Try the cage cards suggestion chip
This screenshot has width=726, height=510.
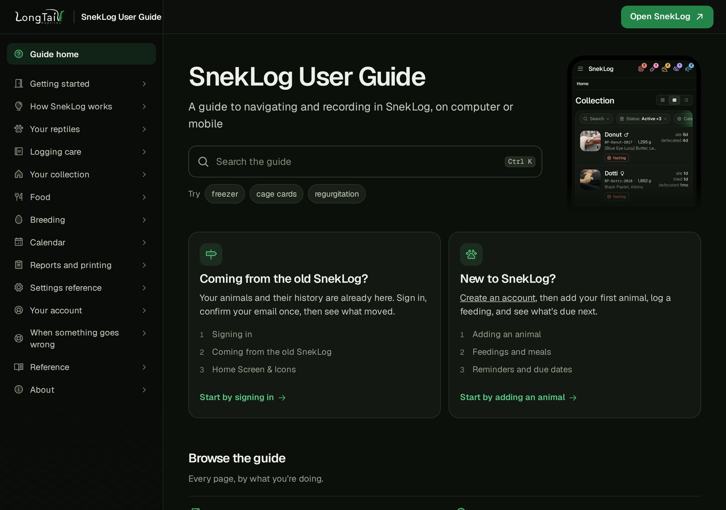pyautogui.click(x=276, y=194)
